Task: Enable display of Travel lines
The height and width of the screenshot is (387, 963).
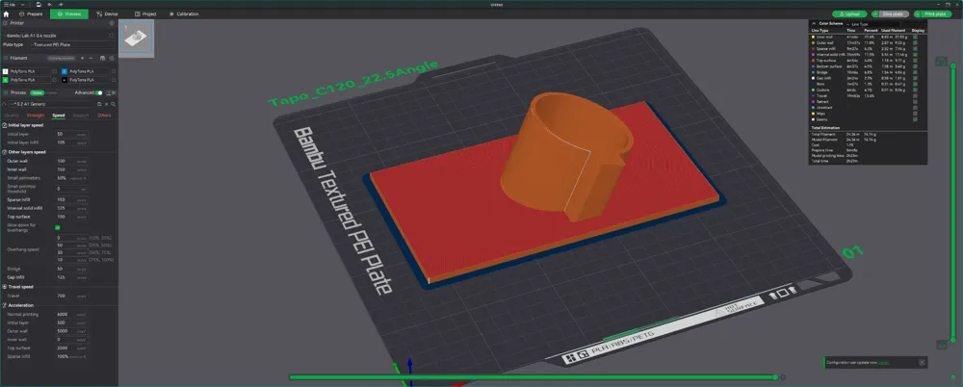Action: click(915, 96)
